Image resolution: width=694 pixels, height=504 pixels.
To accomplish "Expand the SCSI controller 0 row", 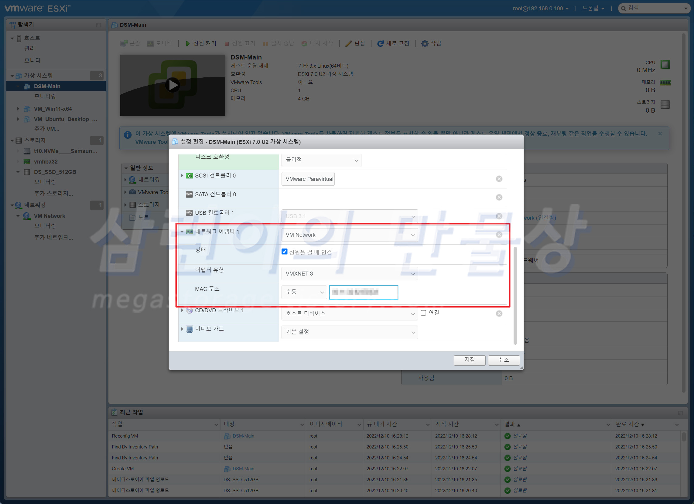I will 182,175.
